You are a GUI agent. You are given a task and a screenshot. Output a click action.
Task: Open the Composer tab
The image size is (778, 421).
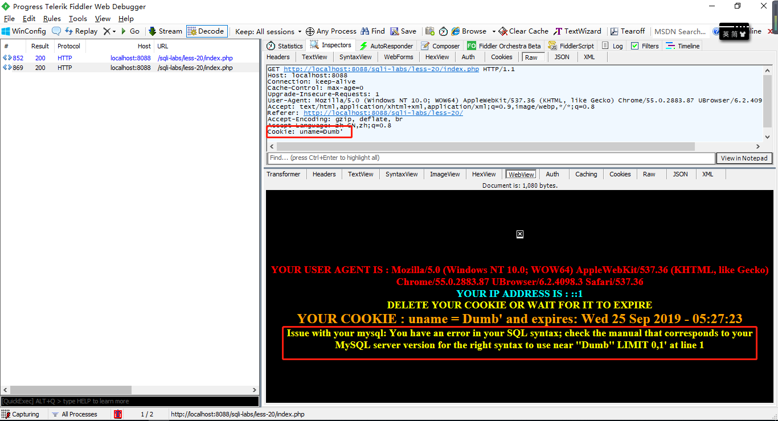440,46
